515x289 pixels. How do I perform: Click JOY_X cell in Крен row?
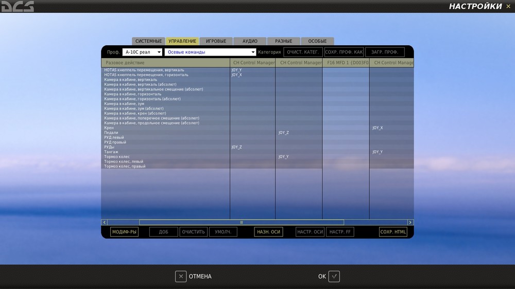click(x=391, y=128)
